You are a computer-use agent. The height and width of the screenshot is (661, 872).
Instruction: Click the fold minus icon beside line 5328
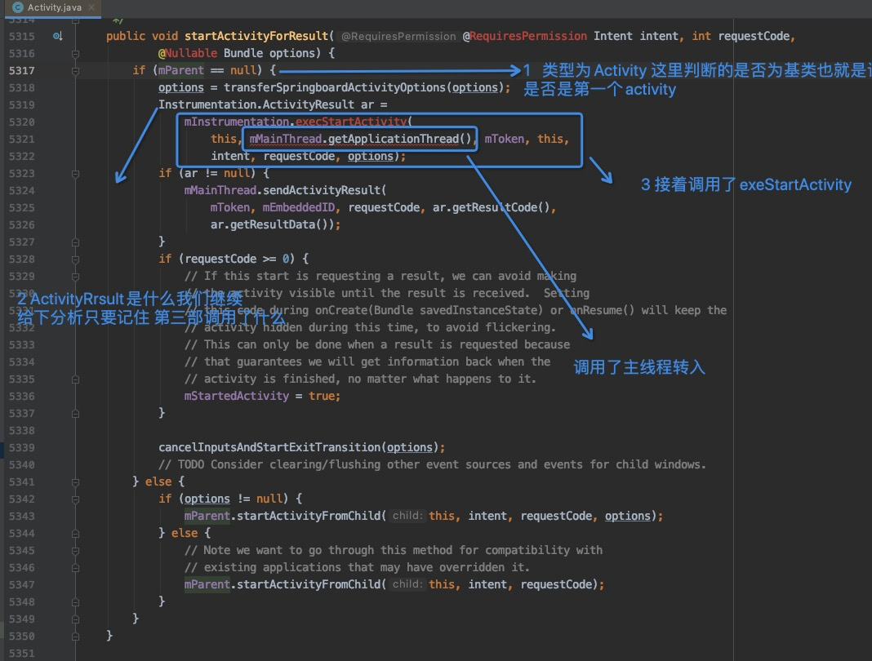click(76, 259)
